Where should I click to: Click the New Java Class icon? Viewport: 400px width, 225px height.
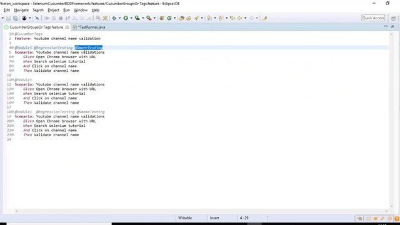point(169,18)
